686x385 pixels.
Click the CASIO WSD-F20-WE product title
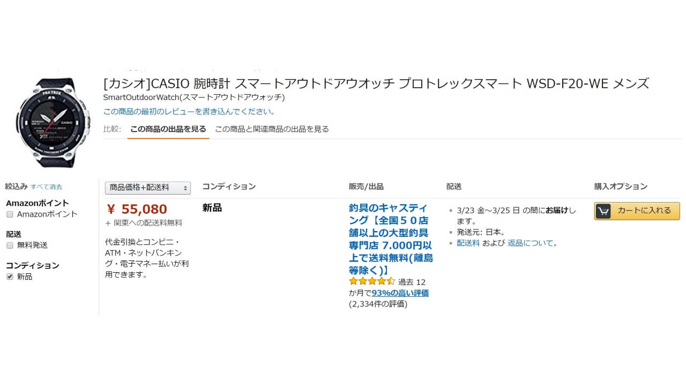point(376,84)
